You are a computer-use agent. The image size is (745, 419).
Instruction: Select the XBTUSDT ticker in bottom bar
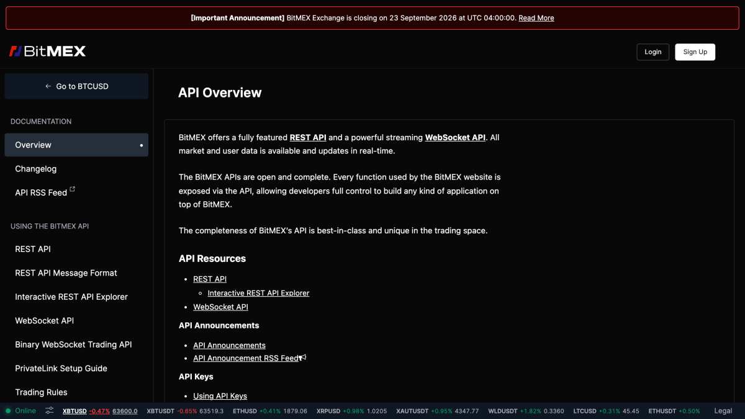point(185,411)
